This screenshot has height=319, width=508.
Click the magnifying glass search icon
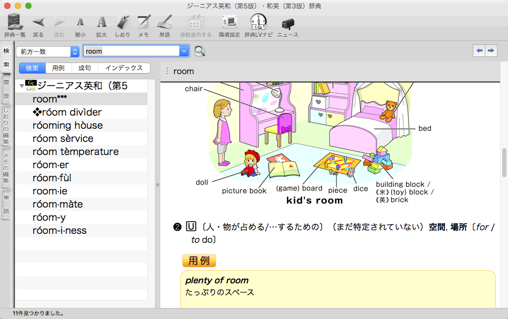tap(200, 51)
